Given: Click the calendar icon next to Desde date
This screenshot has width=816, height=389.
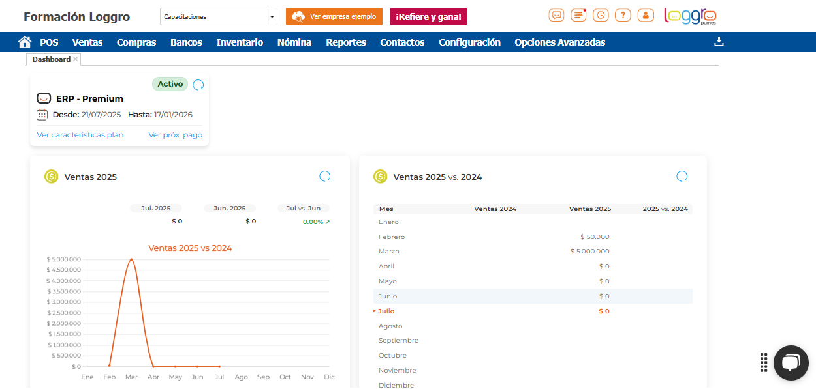Looking at the screenshot, I should point(42,115).
